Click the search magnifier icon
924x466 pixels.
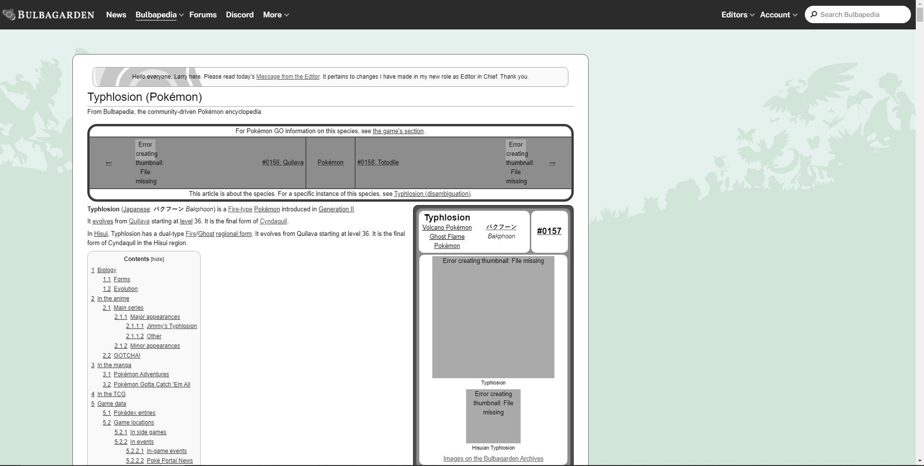point(814,14)
